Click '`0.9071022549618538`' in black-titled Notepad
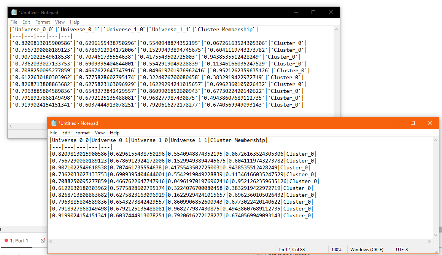 click(x=42, y=57)
